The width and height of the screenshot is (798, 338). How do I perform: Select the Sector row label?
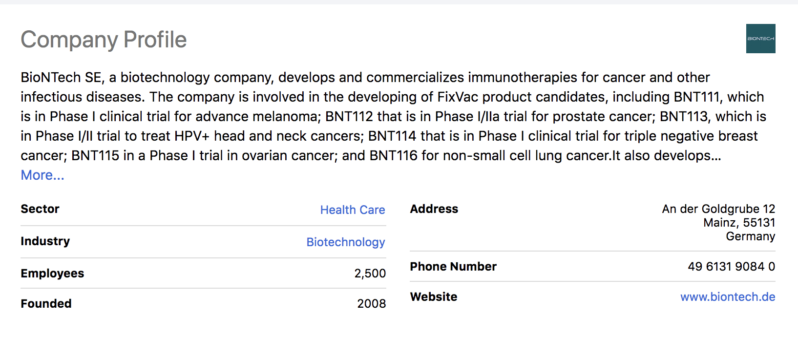40,209
